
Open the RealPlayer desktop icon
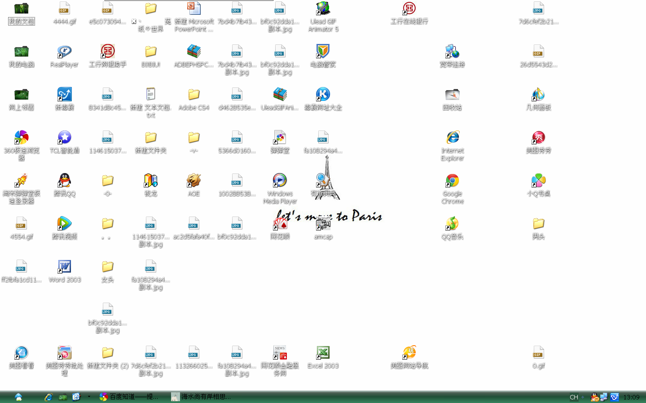click(x=65, y=52)
